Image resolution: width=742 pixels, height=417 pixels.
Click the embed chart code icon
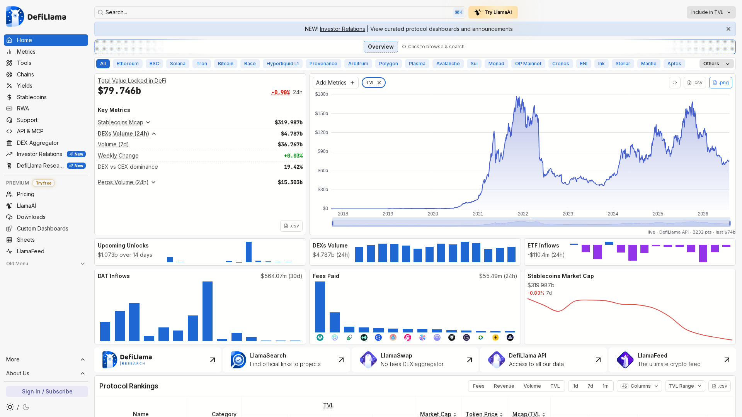click(675, 83)
